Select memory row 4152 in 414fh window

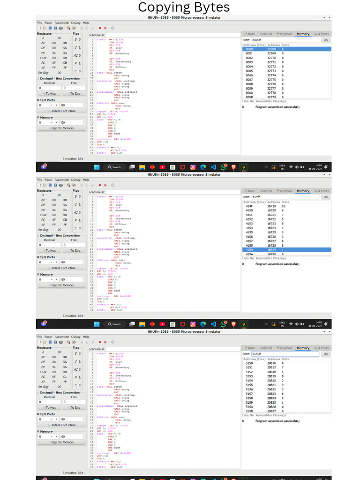[286, 219]
